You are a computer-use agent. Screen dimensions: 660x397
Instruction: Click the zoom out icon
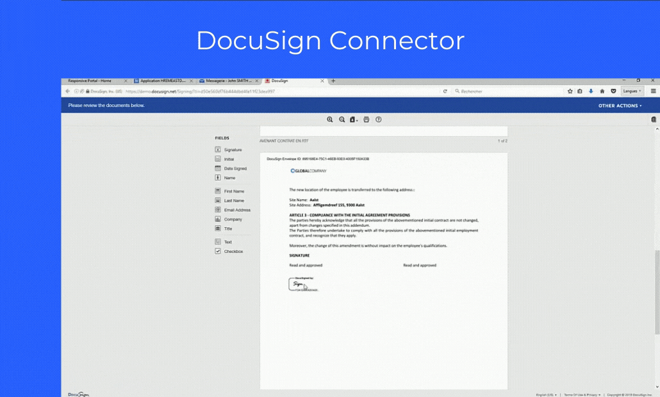point(342,119)
